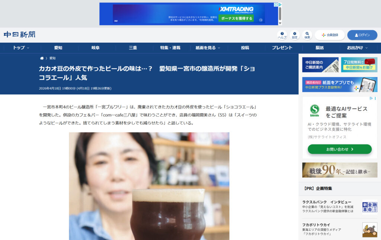This screenshot has height=240, width=381.
Task: Open the 特集・連載 navigation tab
Action: [x=170, y=48]
